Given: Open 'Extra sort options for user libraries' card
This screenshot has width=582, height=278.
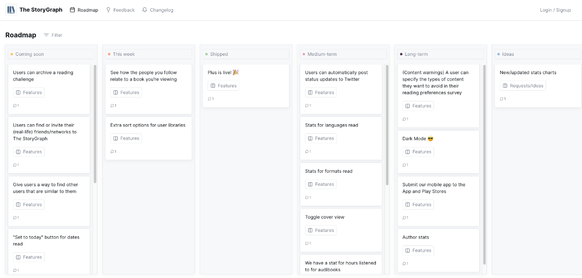Looking at the screenshot, I should 148,138.
